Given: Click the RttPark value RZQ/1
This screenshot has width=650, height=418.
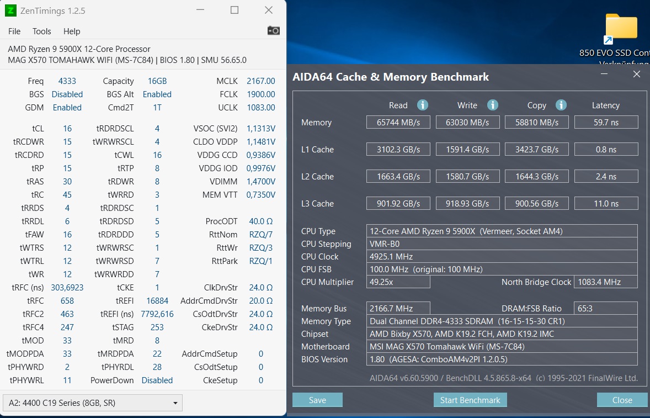Looking at the screenshot, I should pos(261,261).
